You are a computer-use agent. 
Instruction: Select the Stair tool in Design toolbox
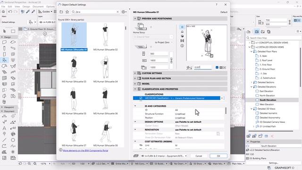pyautogui.click(x=4, y=72)
